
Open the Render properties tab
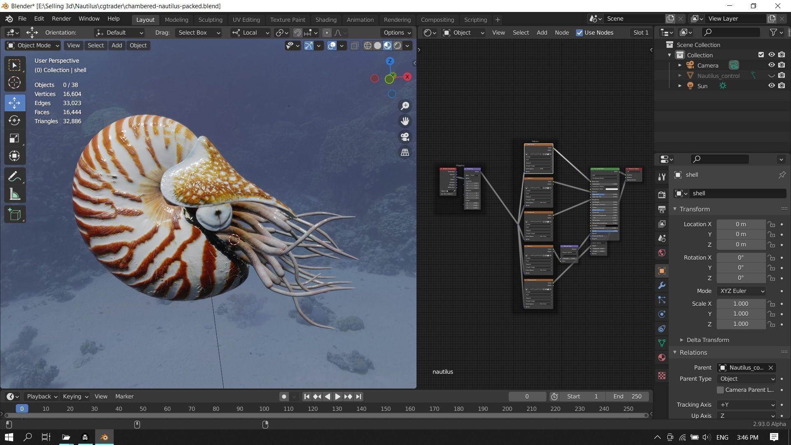pos(662,194)
